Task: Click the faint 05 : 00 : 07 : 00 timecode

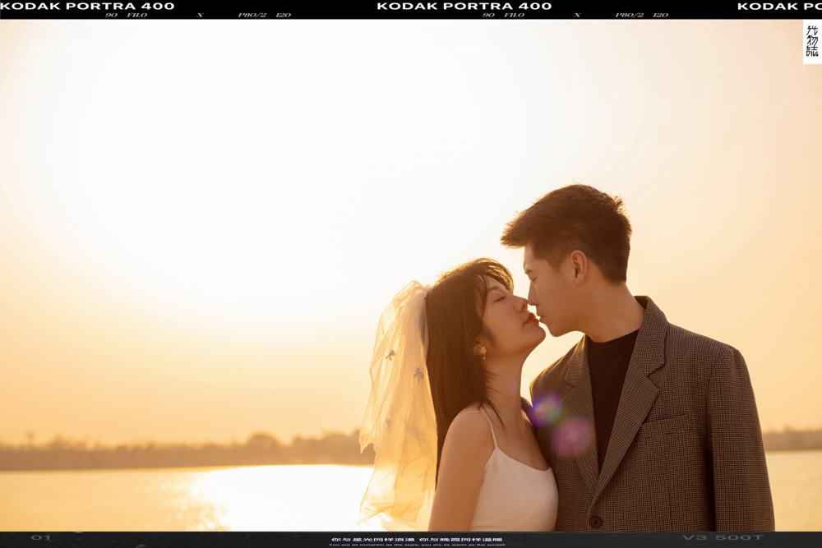Action: pos(284,138)
